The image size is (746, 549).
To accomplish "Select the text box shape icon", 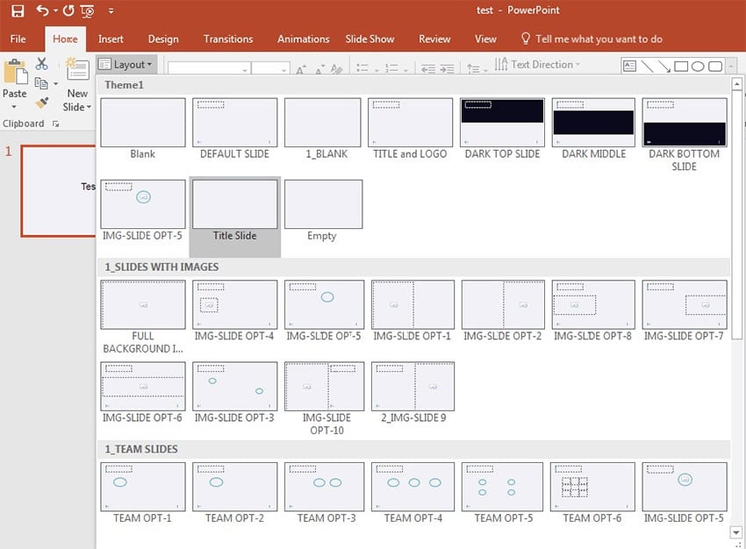I will tap(629, 66).
